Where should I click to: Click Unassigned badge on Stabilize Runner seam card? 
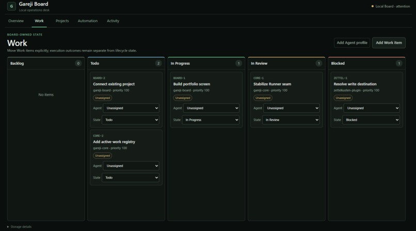tap(263, 98)
